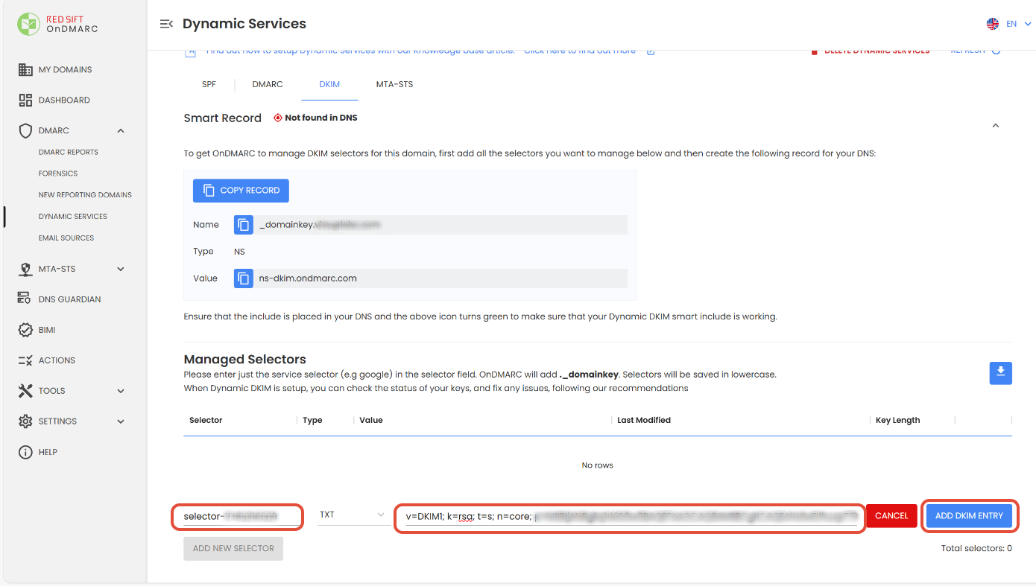Click the Add New Selector button
1036x586 pixels.
pyautogui.click(x=233, y=548)
